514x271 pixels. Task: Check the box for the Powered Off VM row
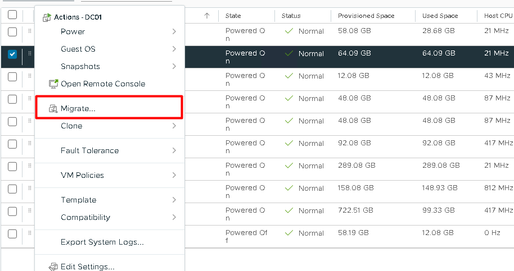12,234
